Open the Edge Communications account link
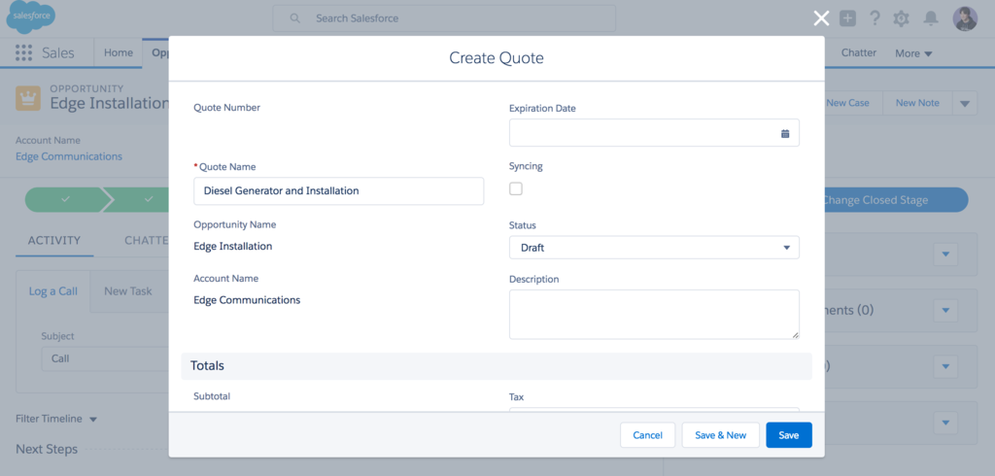The width and height of the screenshot is (995, 476). (x=69, y=156)
